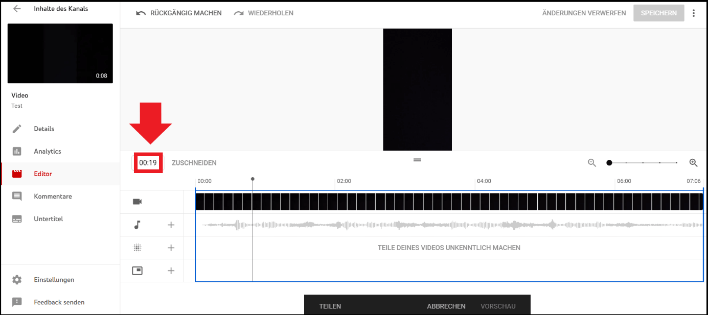Click the back arrow beside Inhalte des Kanals
708x315 pixels.
pyautogui.click(x=17, y=9)
